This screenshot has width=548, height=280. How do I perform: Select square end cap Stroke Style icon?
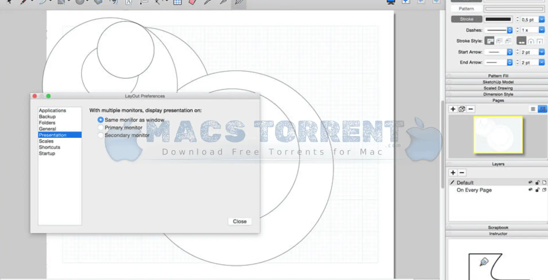[x=540, y=41]
